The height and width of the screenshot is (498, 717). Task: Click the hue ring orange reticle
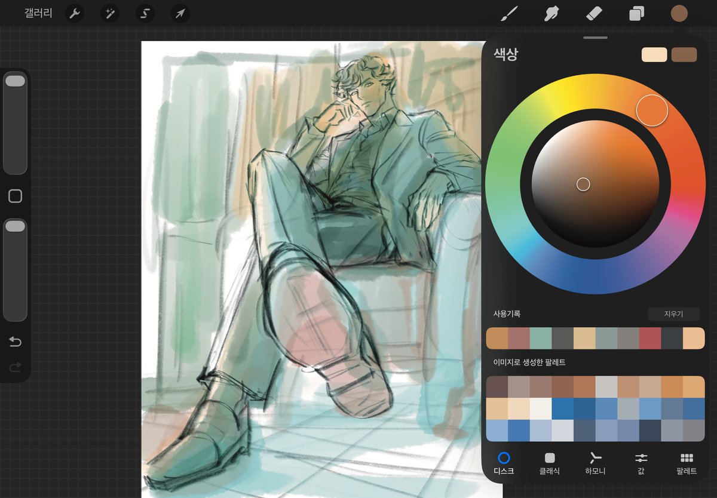coord(652,110)
